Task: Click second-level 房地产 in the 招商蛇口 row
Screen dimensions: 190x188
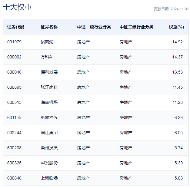Action: pyautogui.click(x=126, y=42)
